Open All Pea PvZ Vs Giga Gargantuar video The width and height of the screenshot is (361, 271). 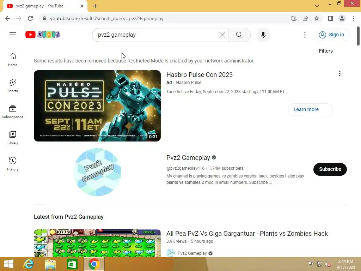[x=247, y=234]
